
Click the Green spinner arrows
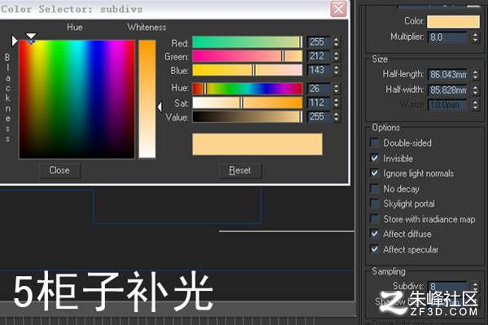[x=336, y=56]
